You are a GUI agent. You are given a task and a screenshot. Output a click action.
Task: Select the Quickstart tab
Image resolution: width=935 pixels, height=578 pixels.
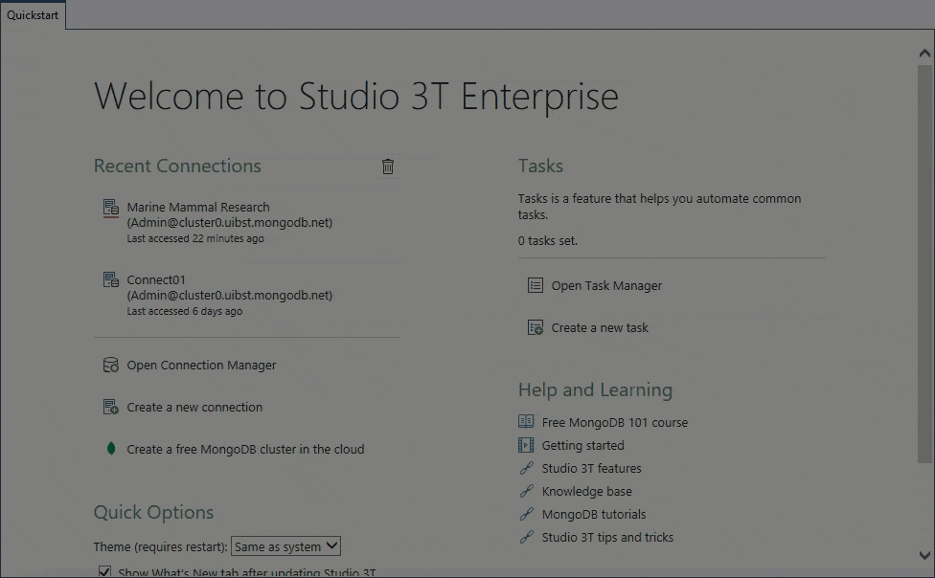click(x=33, y=15)
